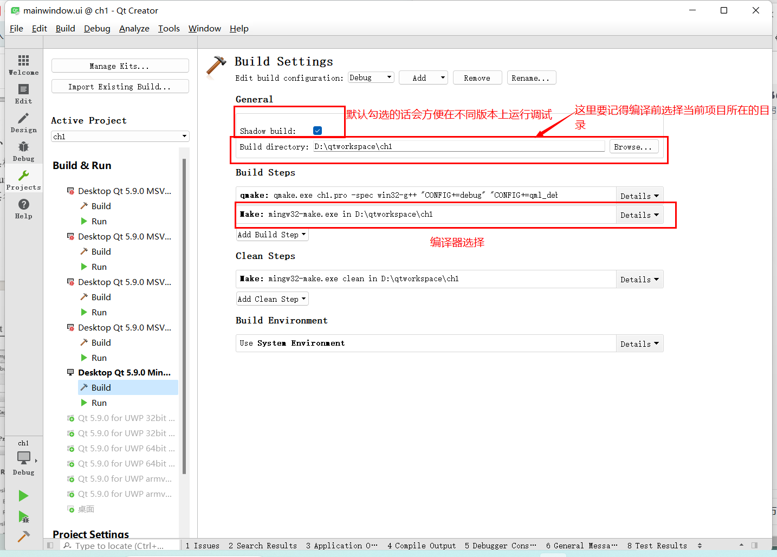Select the Desktop Qt 5.9.0 Min... kit
Image resolution: width=777 pixels, height=557 pixels.
[x=124, y=372]
